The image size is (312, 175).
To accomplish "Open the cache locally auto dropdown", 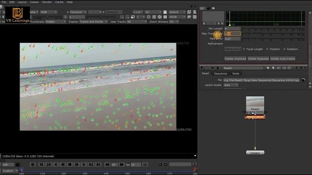I will [x=231, y=85].
